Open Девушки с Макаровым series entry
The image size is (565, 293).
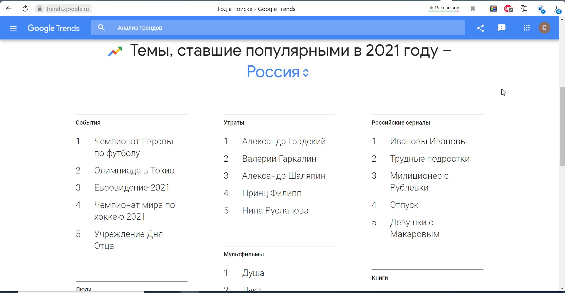[415, 228]
